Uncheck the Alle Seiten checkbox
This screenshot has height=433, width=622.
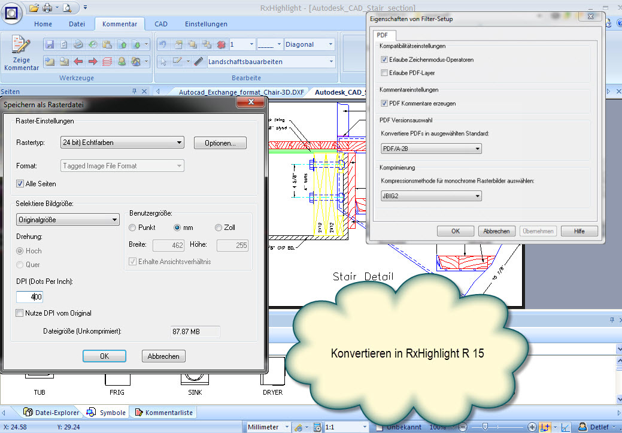tap(20, 184)
